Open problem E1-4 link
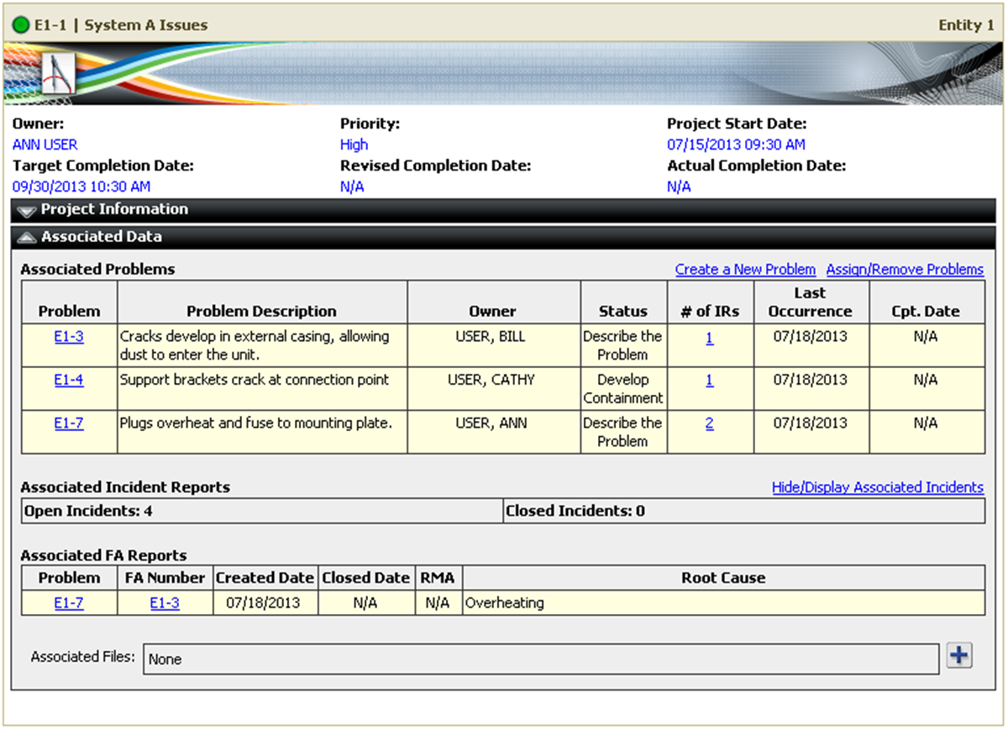 pyautogui.click(x=69, y=381)
